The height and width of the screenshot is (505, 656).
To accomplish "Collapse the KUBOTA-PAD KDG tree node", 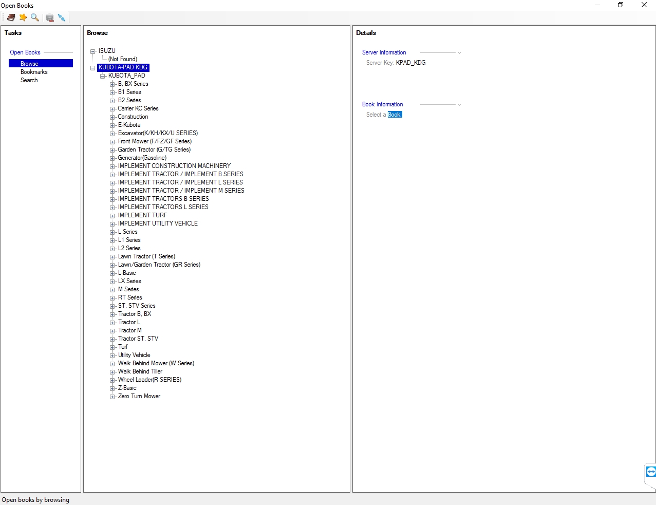I will coord(93,68).
